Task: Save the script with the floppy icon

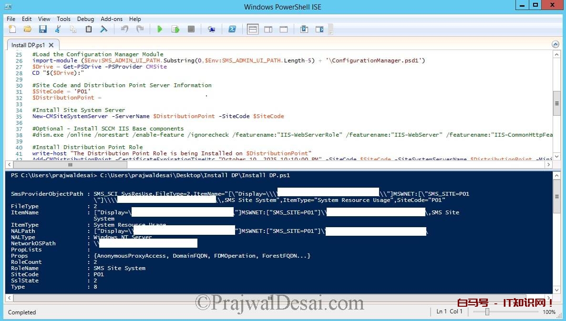Action: pos(42,30)
